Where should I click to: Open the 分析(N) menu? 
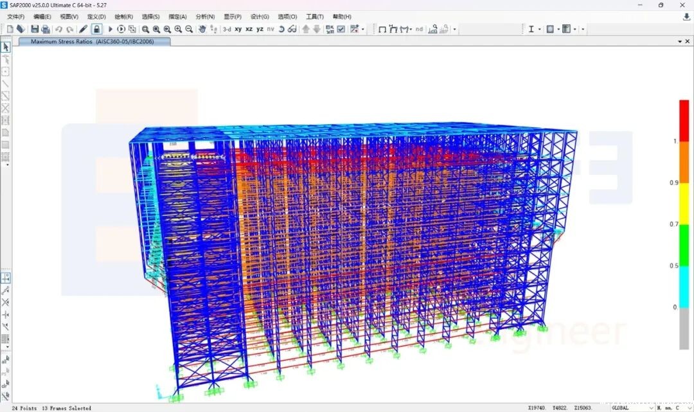coord(205,17)
